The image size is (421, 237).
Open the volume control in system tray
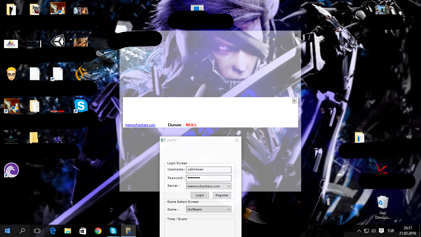(374, 231)
